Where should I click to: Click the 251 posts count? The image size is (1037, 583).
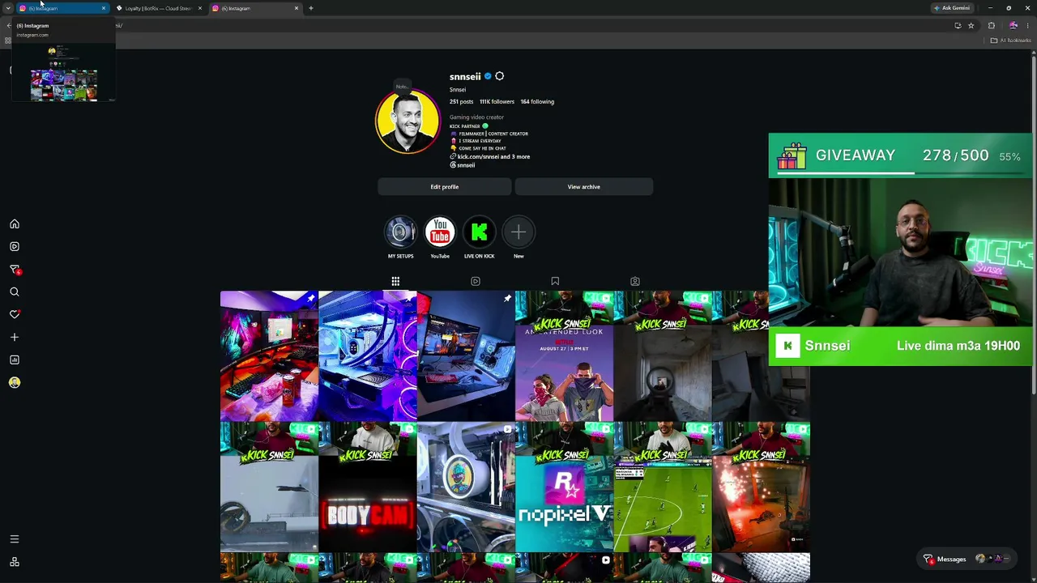click(461, 102)
